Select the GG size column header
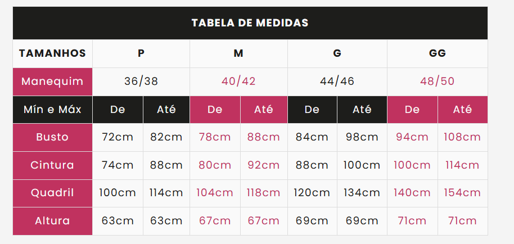Screen dimensions: 514x244 point(438,53)
